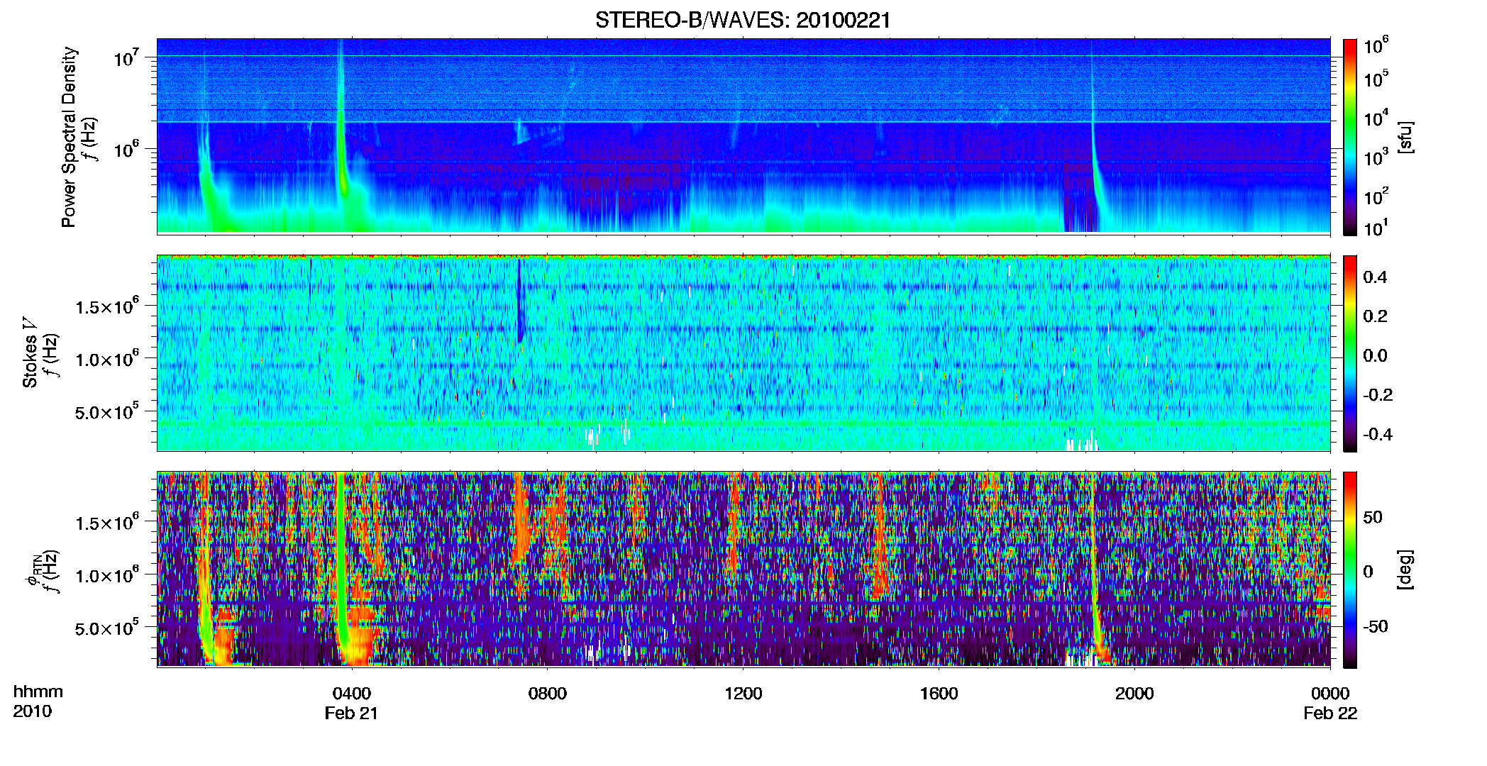Click the dark blue streak near 0730 in Stokes panel

tap(519, 301)
